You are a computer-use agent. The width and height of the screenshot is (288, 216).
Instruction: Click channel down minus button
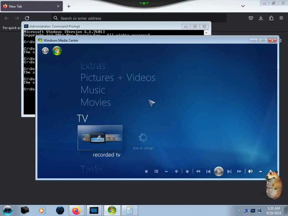tap(166, 171)
